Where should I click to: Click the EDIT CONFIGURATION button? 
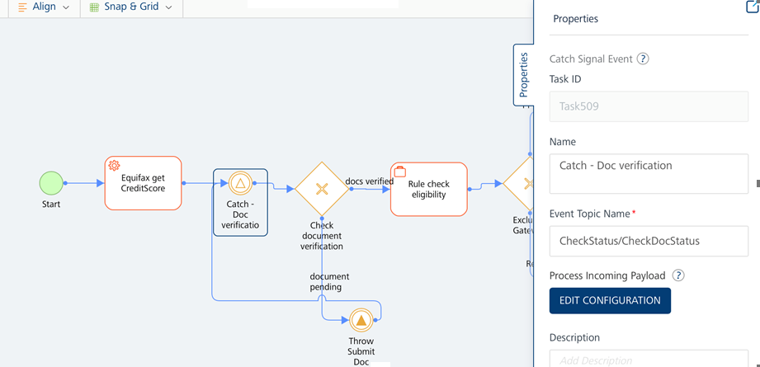[x=610, y=300]
